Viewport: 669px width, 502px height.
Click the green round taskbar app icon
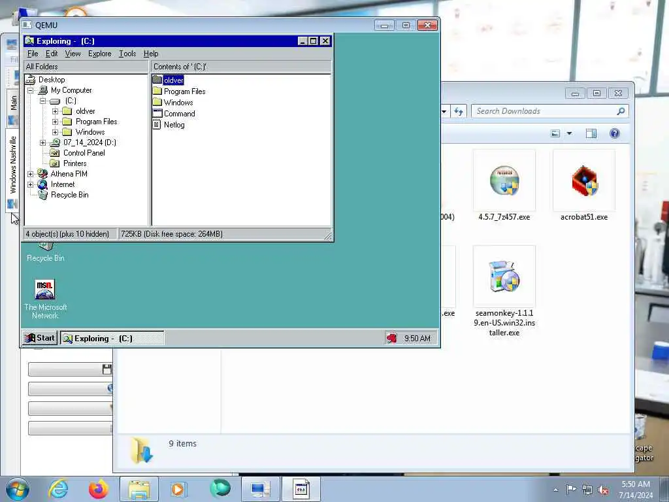(x=220, y=488)
